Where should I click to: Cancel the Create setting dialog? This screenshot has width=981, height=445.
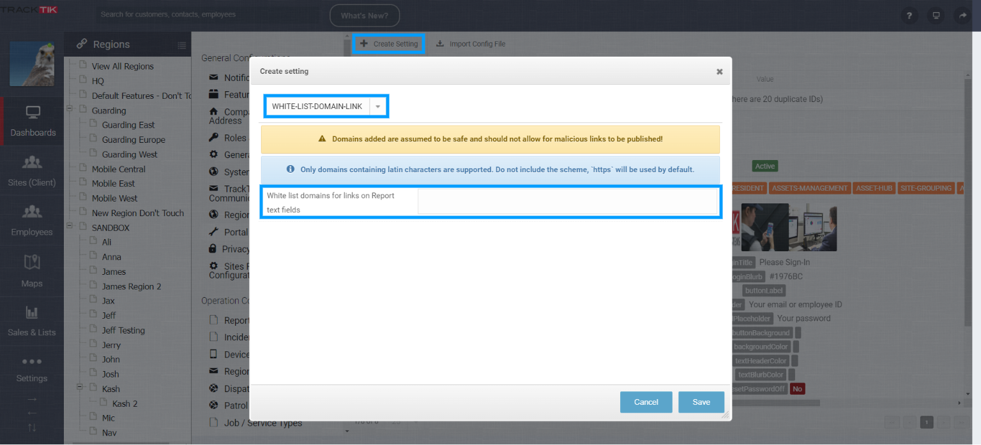[x=646, y=402]
